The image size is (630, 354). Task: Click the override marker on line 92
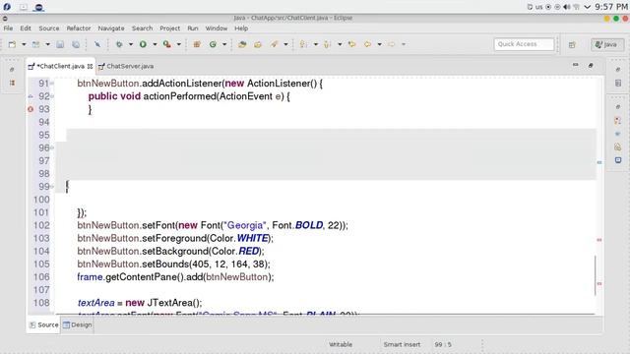[31, 96]
